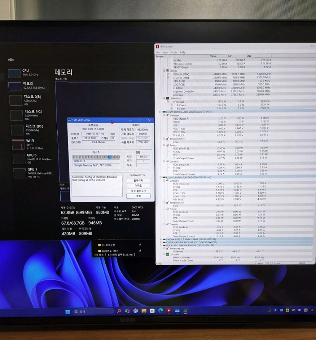Viewport: 316px width, 340px height.
Task: Click the red magnifier taskbar icon
Action: [x=119, y=311]
